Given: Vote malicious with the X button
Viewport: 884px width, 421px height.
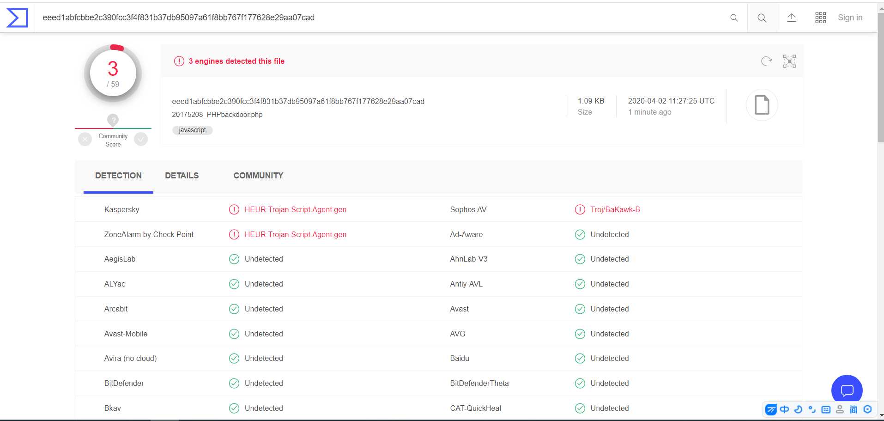Looking at the screenshot, I should tap(85, 139).
